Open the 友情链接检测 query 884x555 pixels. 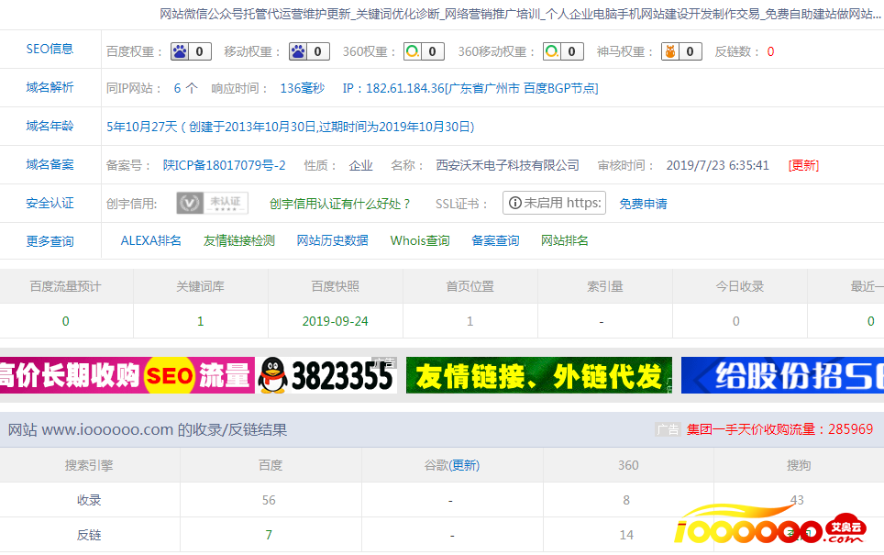click(x=239, y=241)
